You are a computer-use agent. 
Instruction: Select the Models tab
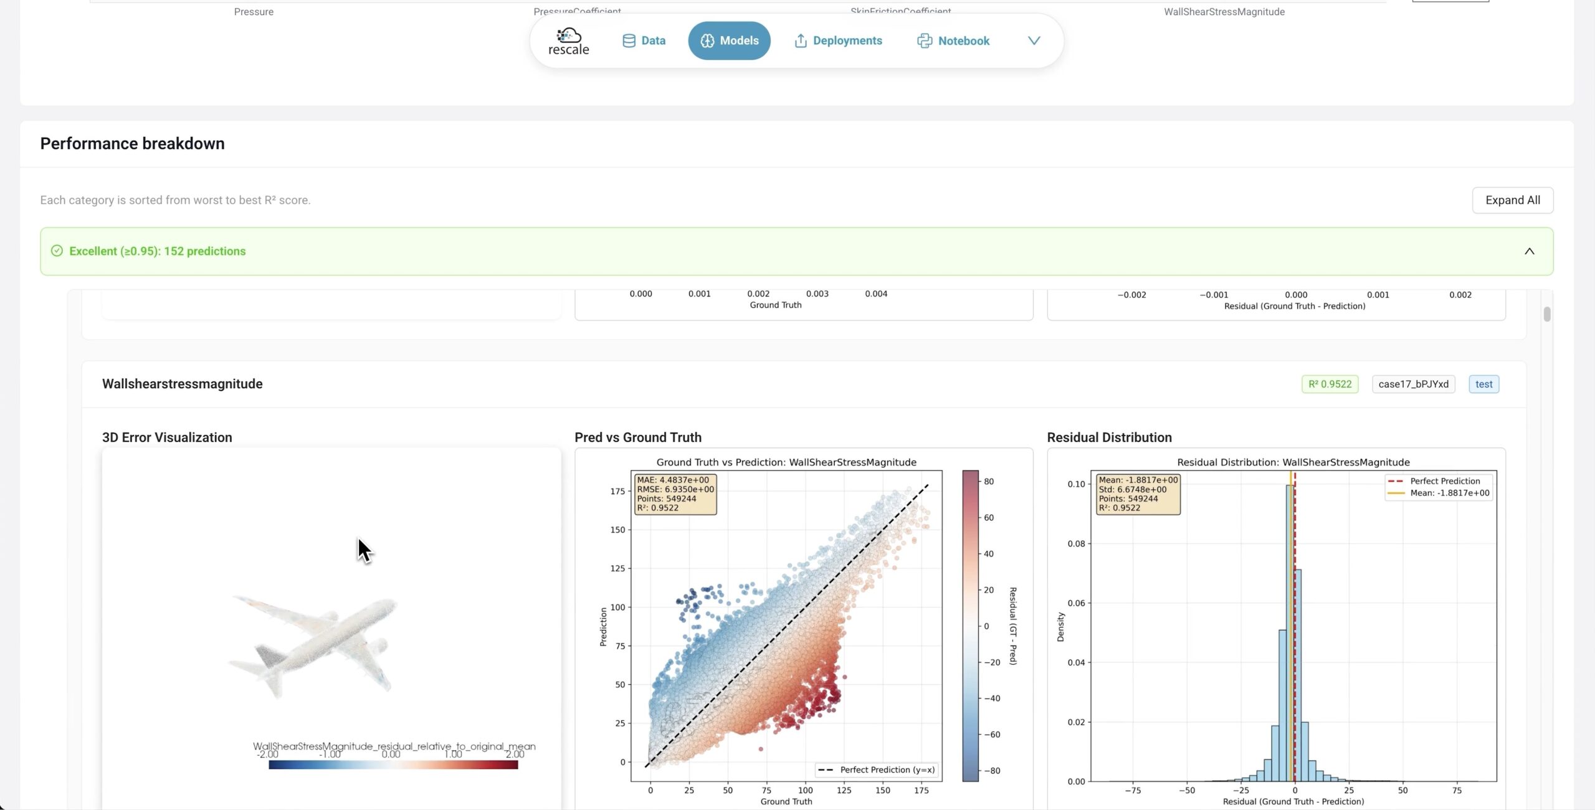[x=729, y=41]
